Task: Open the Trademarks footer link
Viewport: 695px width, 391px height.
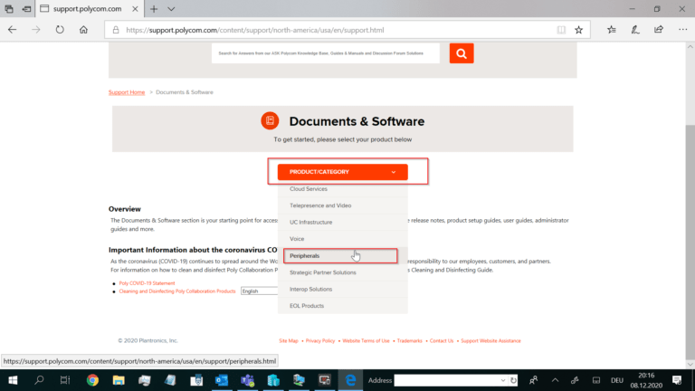Action: [x=410, y=341]
